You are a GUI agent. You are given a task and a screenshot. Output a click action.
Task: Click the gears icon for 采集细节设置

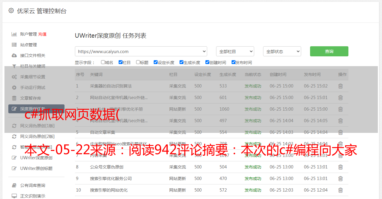(x=14, y=77)
